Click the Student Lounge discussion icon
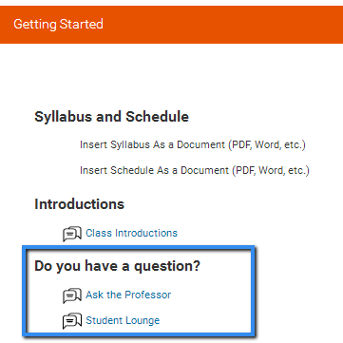The height and width of the screenshot is (343, 343). tap(72, 321)
